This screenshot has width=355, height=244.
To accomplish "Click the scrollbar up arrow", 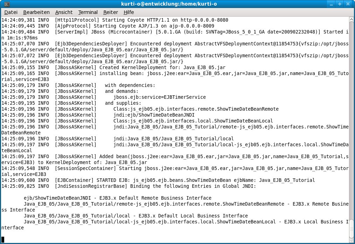I will pos(351,19).
